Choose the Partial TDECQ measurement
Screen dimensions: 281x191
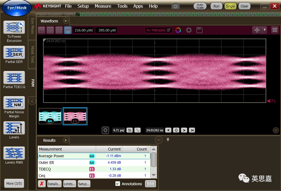click(14, 78)
